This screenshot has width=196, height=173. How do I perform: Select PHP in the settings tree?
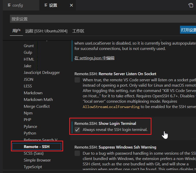tap(27, 120)
